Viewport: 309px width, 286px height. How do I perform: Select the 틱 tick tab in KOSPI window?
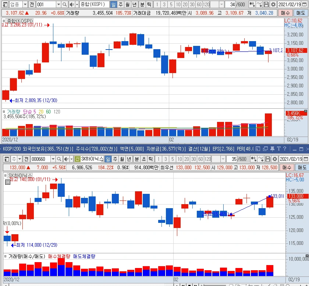point(149,4)
